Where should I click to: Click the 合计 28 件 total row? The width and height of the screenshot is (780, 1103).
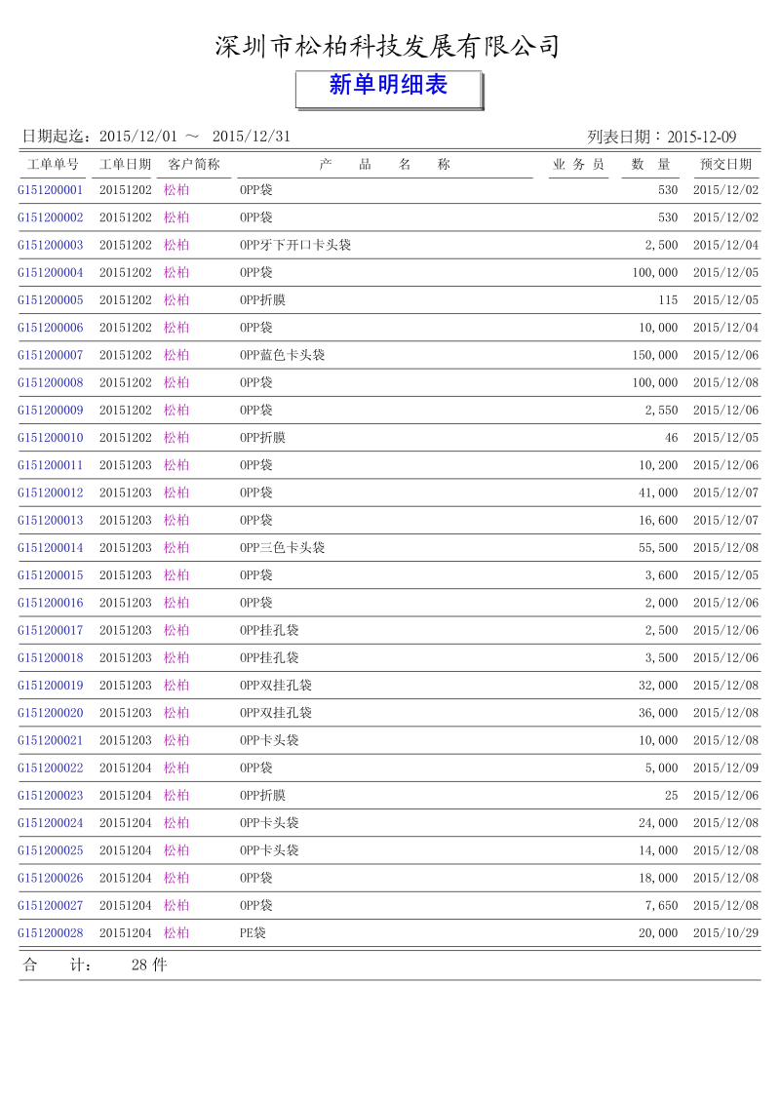96,965
